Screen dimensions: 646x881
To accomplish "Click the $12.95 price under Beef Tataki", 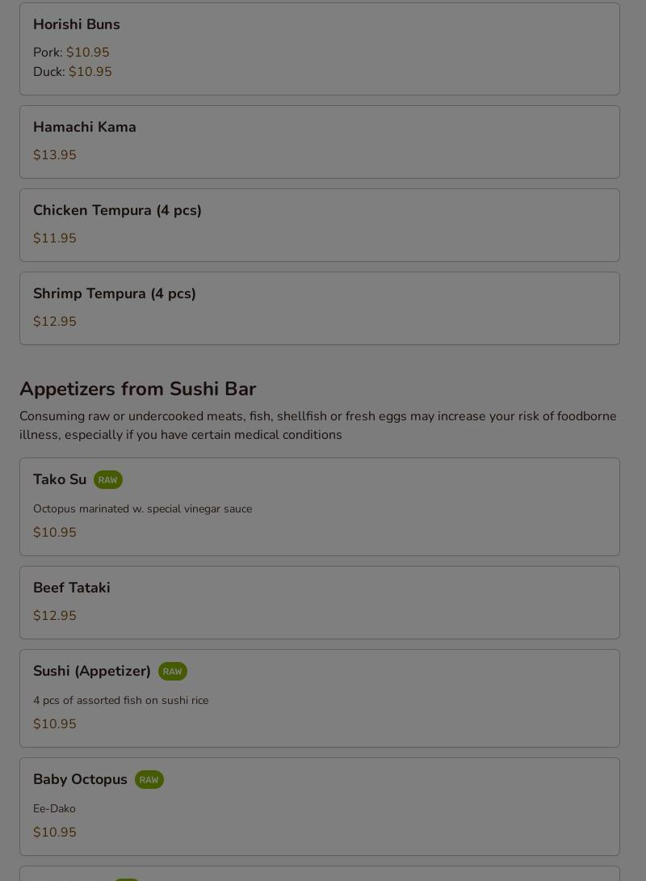I will pyautogui.click(x=54, y=616).
